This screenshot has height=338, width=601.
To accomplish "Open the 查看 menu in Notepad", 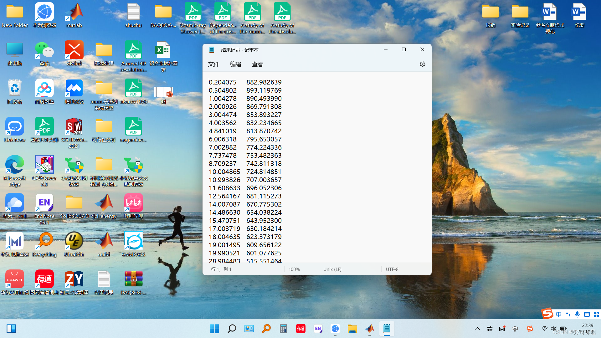I will click(x=257, y=64).
